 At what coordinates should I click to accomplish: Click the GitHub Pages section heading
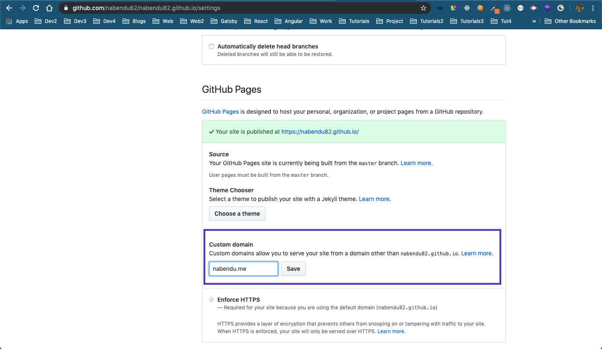pyautogui.click(x=232, y=89)
